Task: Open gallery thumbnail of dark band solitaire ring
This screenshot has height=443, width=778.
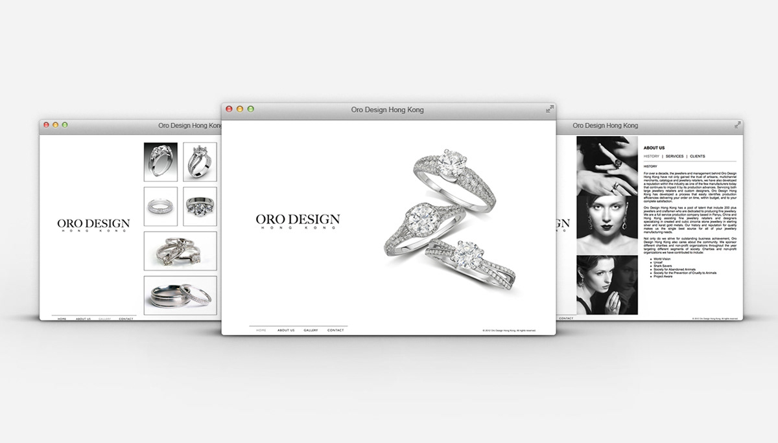Action: click(x=200, y=207)
